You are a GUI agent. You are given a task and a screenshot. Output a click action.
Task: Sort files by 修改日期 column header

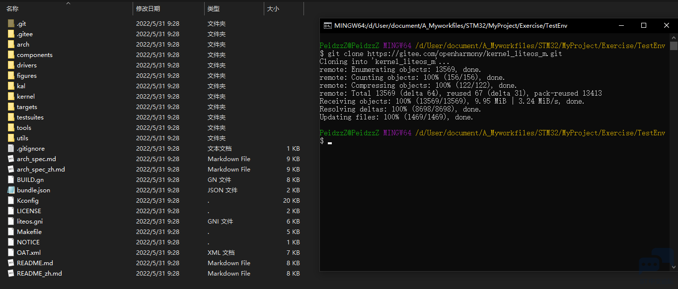pos(148,9)
